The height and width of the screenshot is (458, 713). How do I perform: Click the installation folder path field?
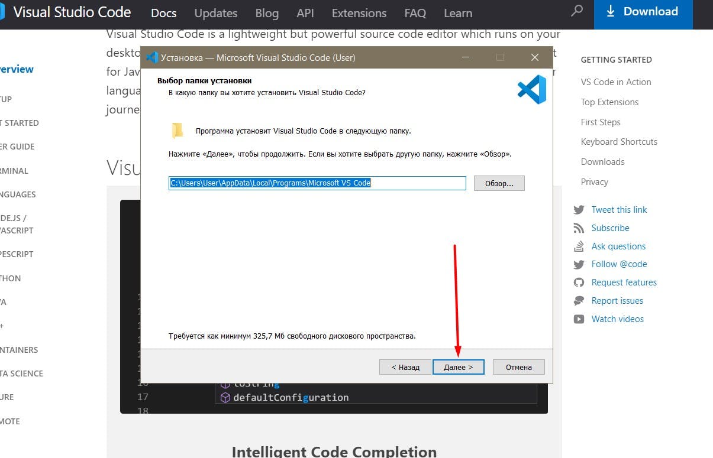click(x=317, y=183)
